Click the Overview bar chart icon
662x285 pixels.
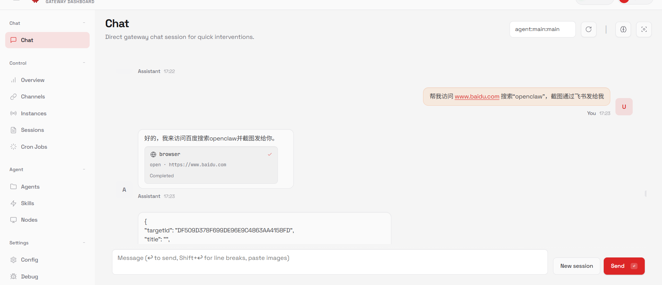pyautogui.click(x=13, y=80)
